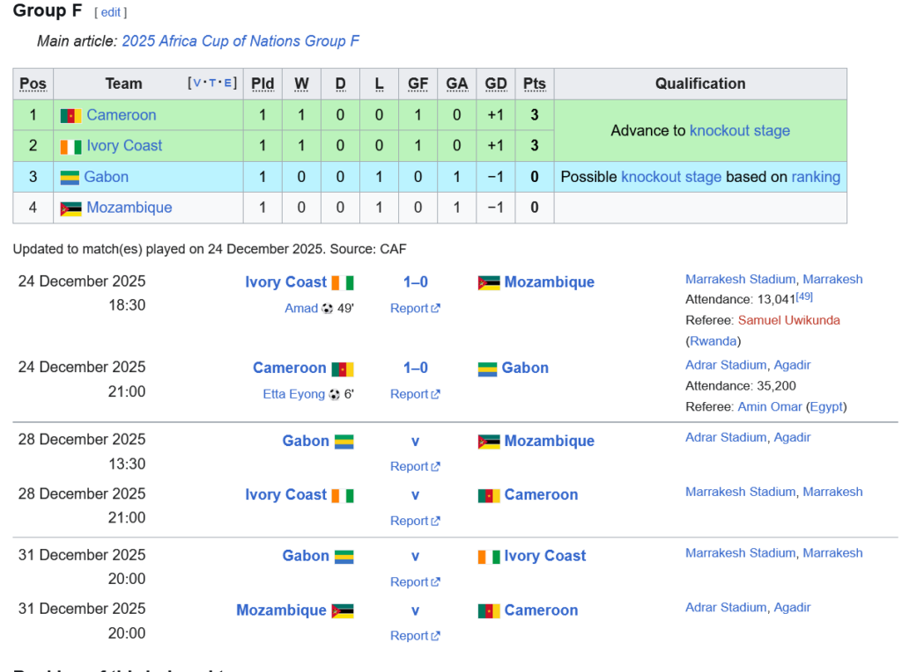This screenshot has height=672, width=902.
Task: Open the ranking link in Gabon row
Action: 816,177
